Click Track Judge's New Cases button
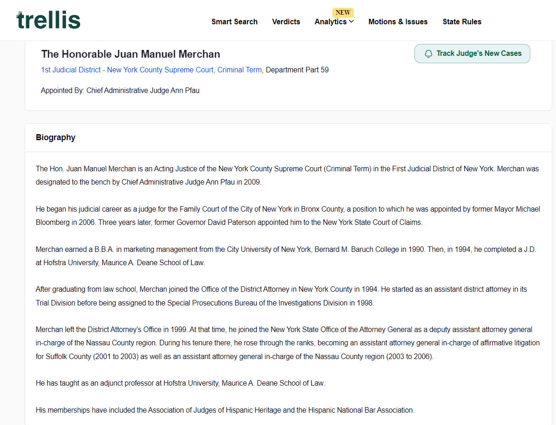556x425 pixels. (472, 54)
